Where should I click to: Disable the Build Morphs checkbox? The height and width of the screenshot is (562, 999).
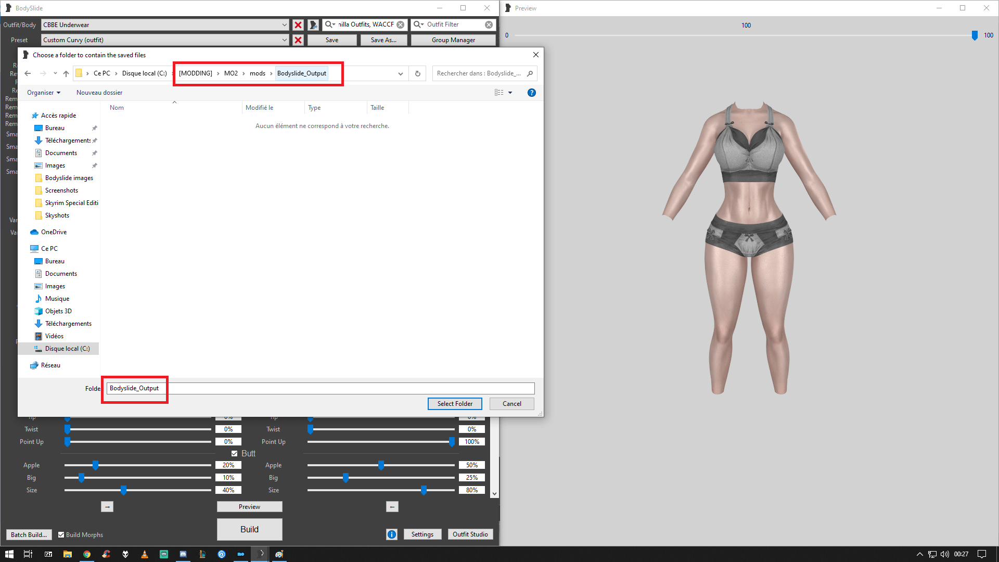pyautogui.click(x=61, y=534)
